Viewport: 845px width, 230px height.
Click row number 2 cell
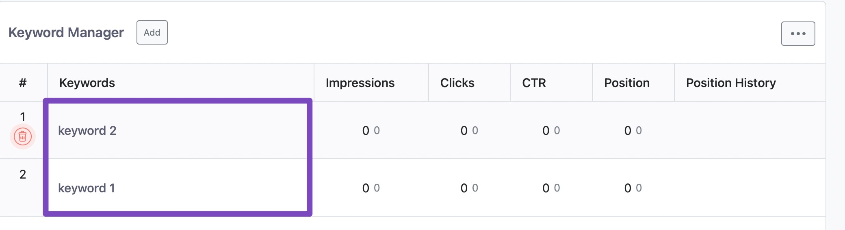click(23, 174)
